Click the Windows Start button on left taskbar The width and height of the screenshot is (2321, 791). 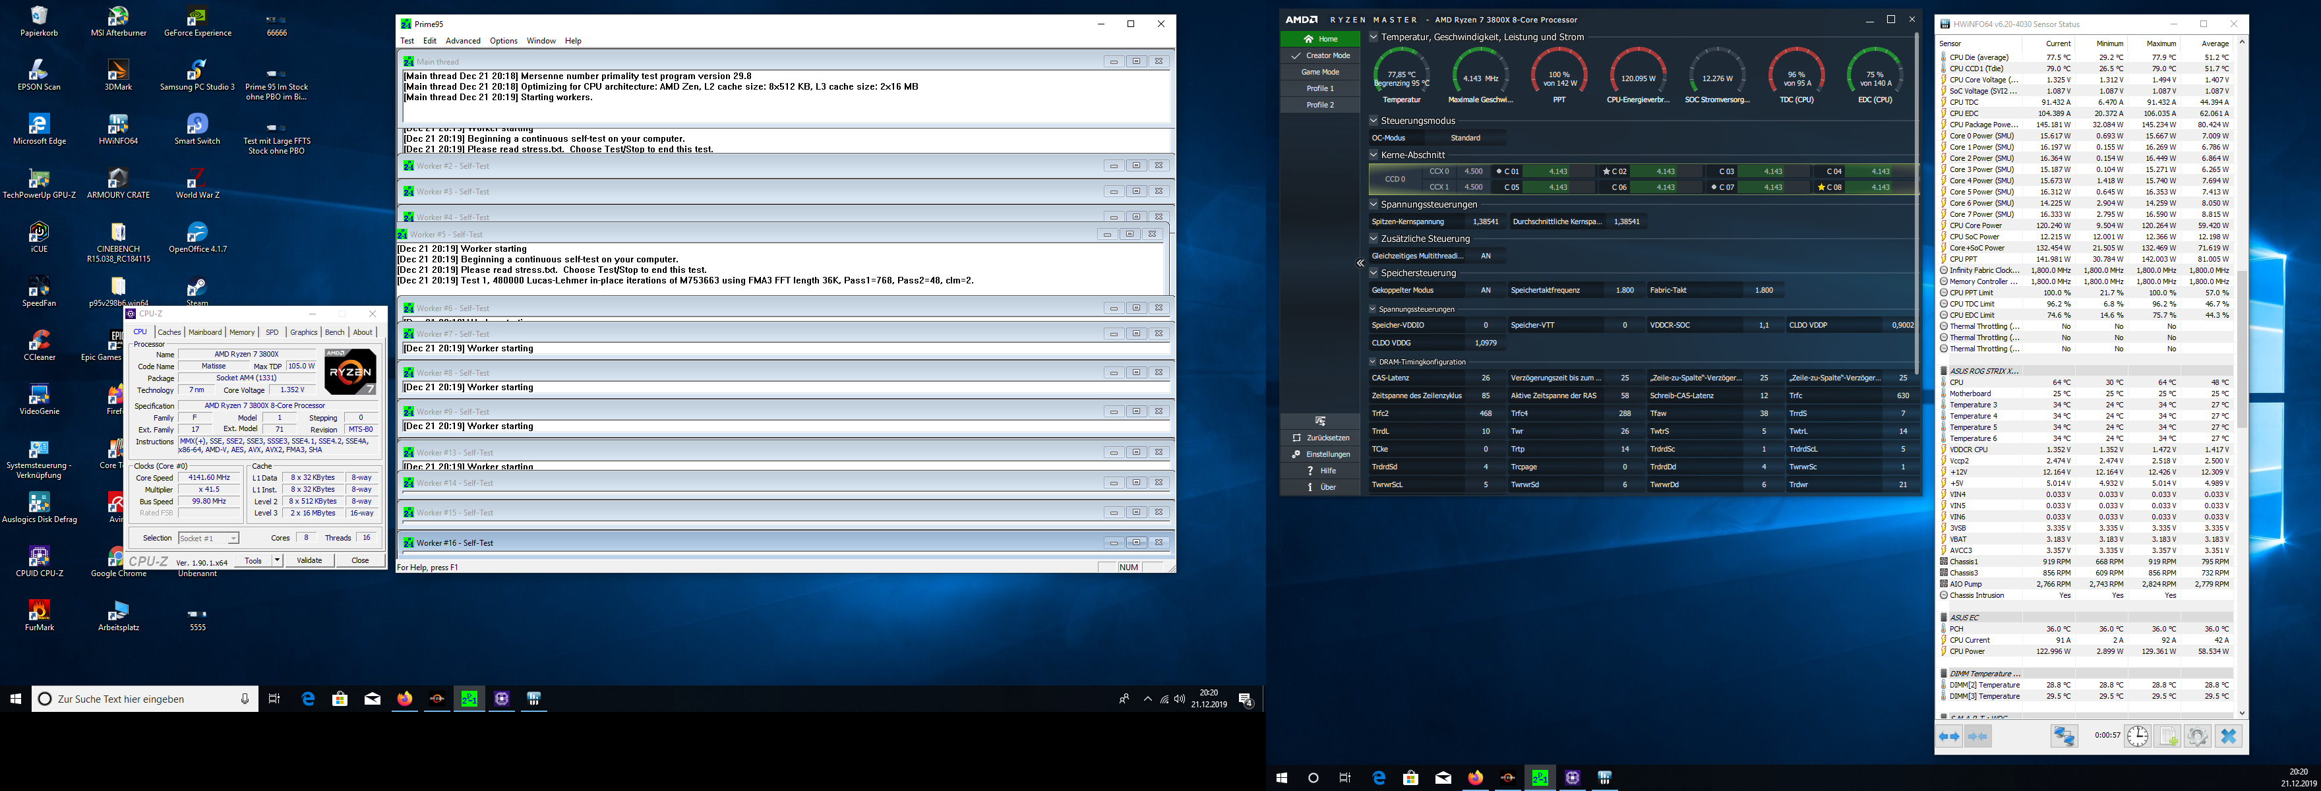coord(15,698)
